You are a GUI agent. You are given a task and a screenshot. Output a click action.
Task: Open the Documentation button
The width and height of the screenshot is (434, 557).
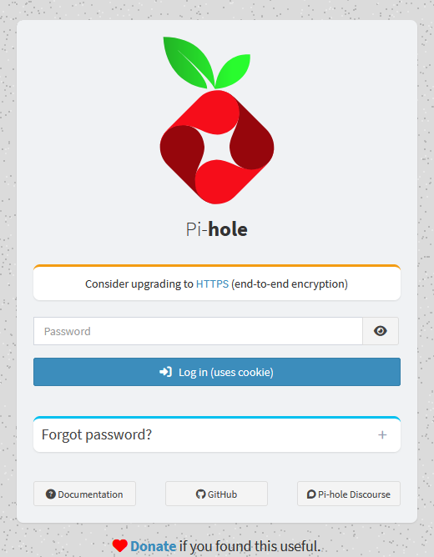coord(84,494)
